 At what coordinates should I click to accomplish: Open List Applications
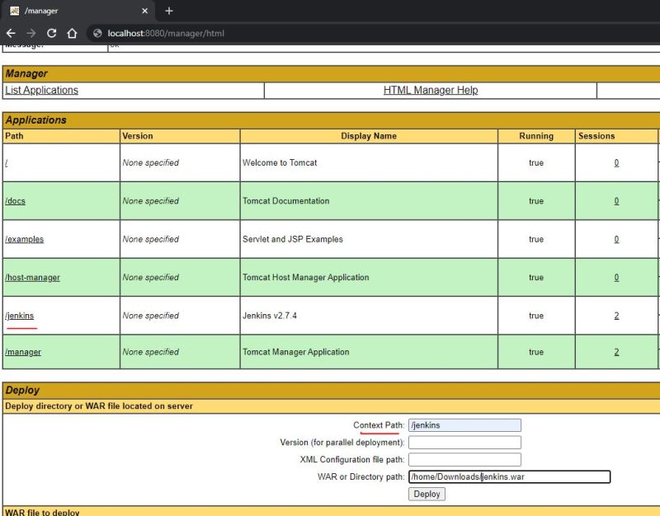[41, 90]
